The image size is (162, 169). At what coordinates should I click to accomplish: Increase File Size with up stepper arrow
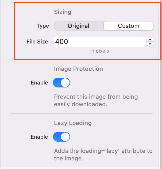pos(150,40)
